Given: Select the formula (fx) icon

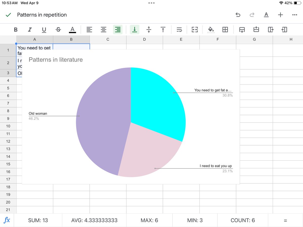Looking at the screenshot, I should coord(7,220).
